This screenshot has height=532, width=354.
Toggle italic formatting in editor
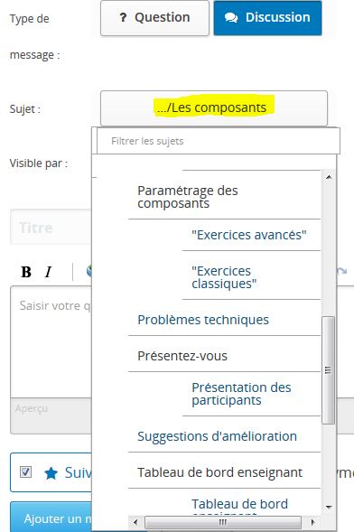click(48, 272)
